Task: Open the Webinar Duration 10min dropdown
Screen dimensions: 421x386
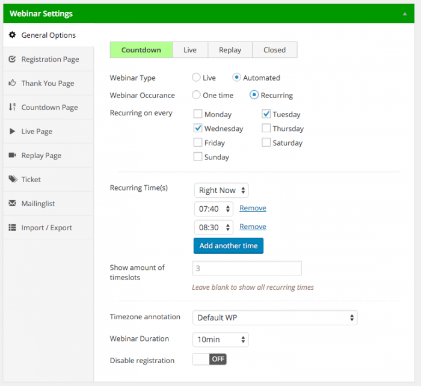Action: click(x=221, y=340)
